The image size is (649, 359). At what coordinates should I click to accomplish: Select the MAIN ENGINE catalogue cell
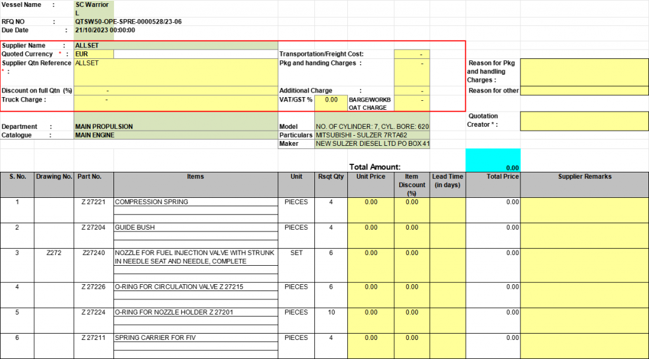tap(176, 135)
